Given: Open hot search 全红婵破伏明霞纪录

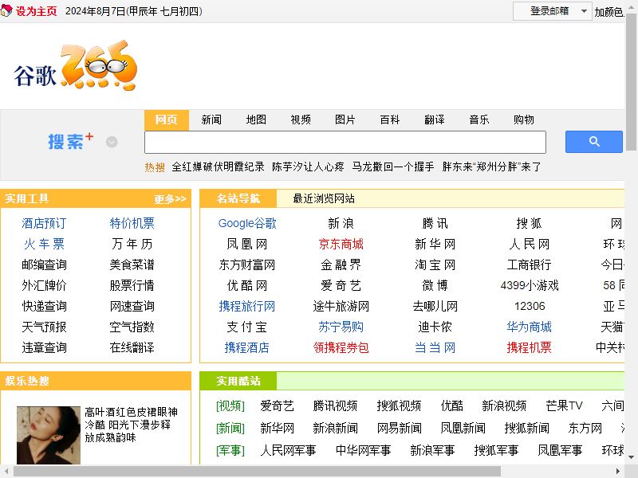Looking at the screenshot, I should coord(218,167).
